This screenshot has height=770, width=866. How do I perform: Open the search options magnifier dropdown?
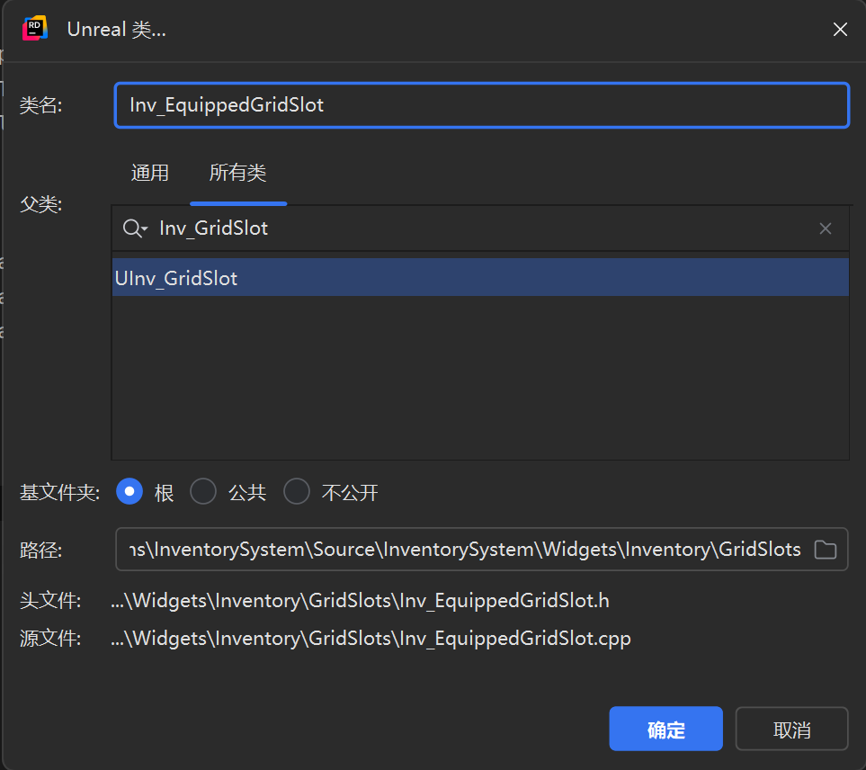click(135, 228)
